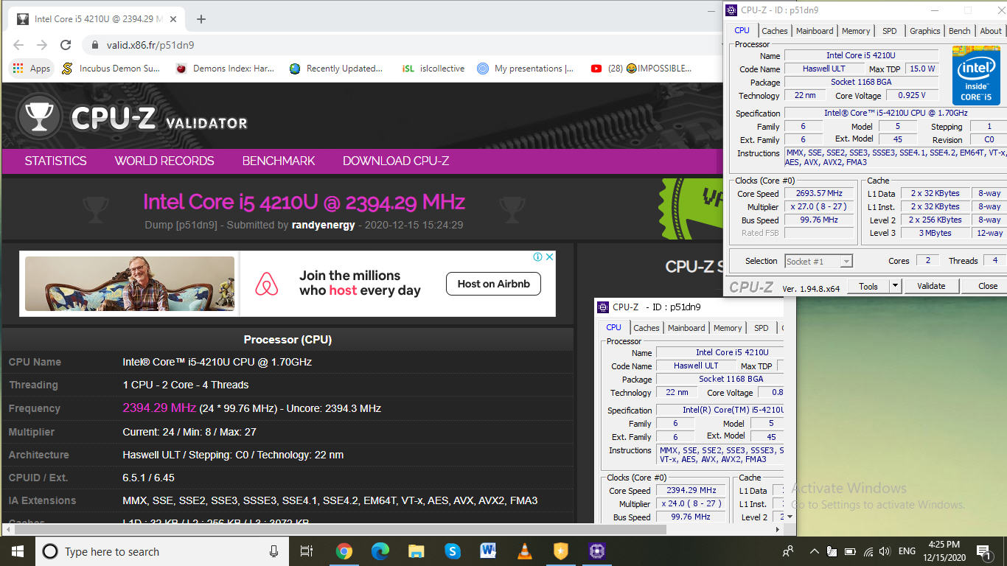This screenshot has height=566, width=1007.
Task: Open Demons Index: Har... bookmark
Action: coord(225,69)
